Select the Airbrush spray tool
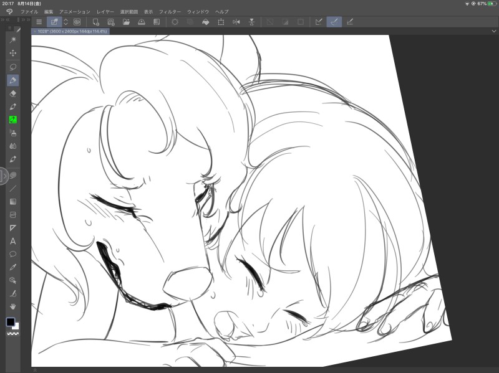Screen dimensions: 499x373 pos(13,133)
